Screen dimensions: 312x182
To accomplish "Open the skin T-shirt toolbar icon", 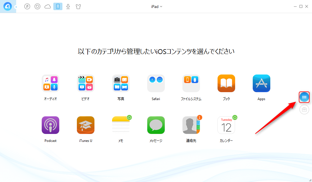I will click(x=78, y=7).
